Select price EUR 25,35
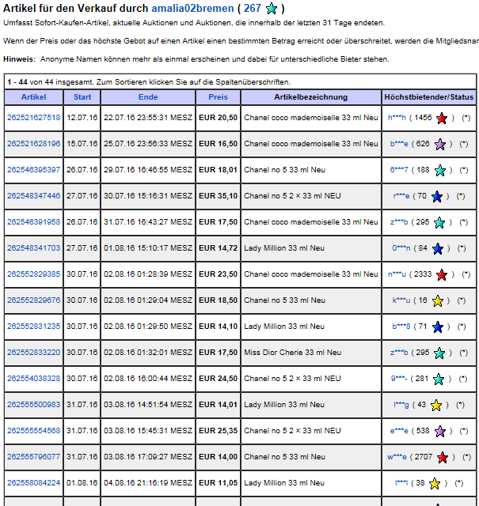The height and width of the screenshot is (506, 479). pos(219,430)
